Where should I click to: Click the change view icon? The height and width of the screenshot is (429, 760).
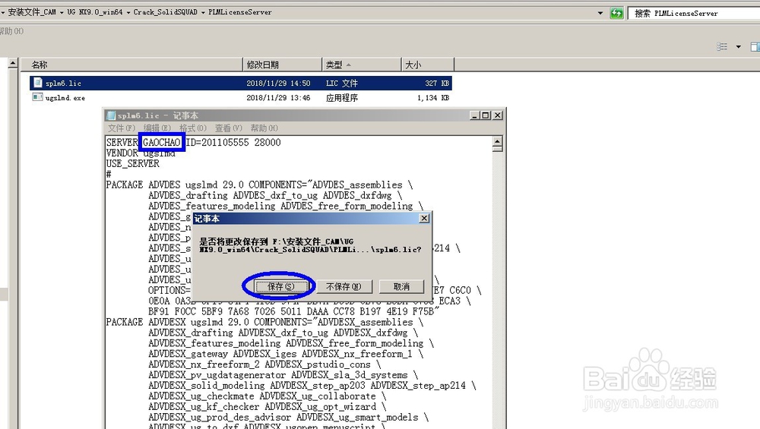point(722,46)
